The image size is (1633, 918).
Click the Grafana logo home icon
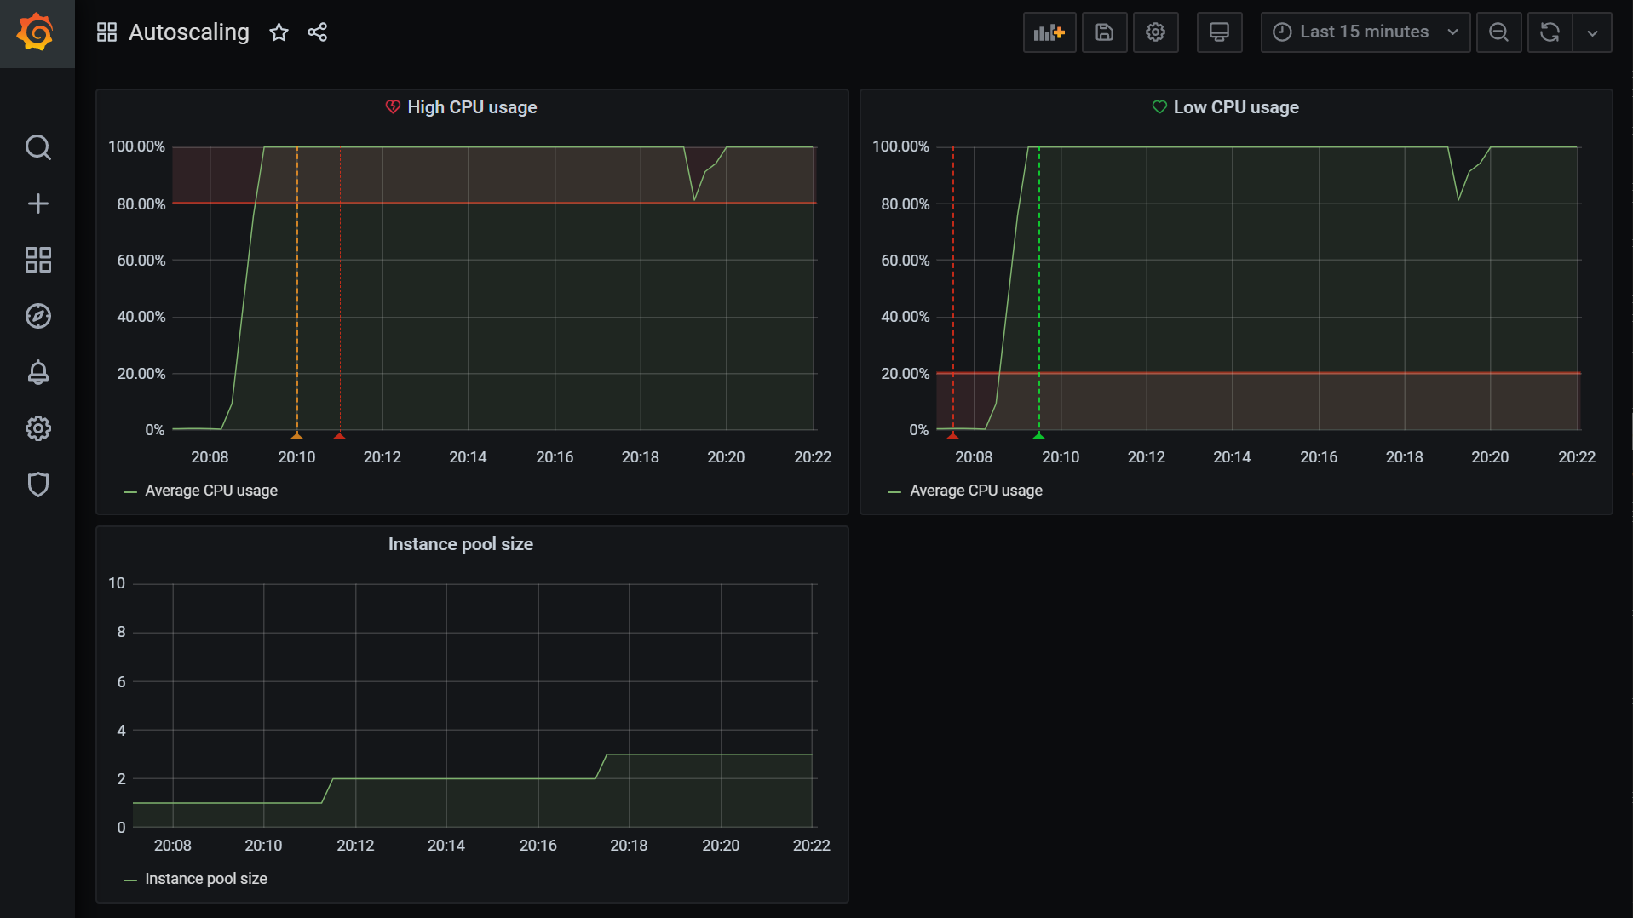click(x=37, y=33)
